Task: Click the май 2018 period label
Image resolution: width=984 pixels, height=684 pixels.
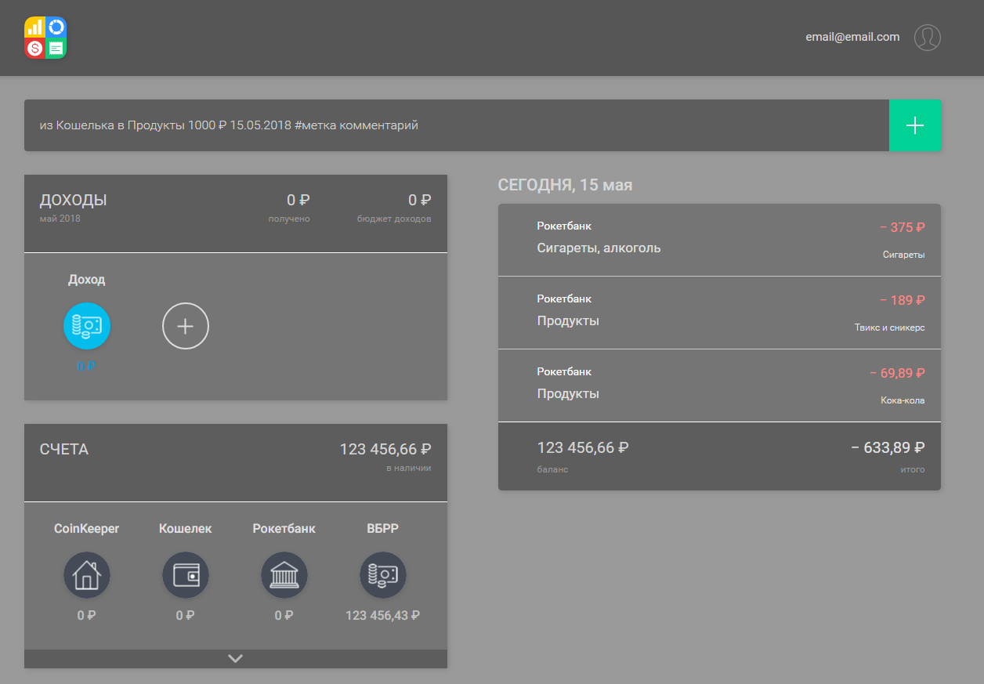Action: pyautogui.click(x=60, y=219)
